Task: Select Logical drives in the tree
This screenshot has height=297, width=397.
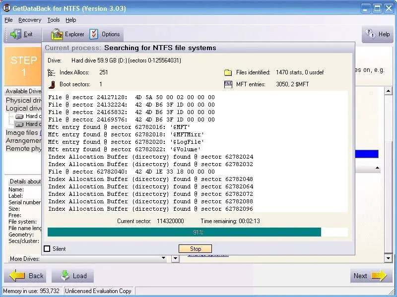Action: [23, 108]
